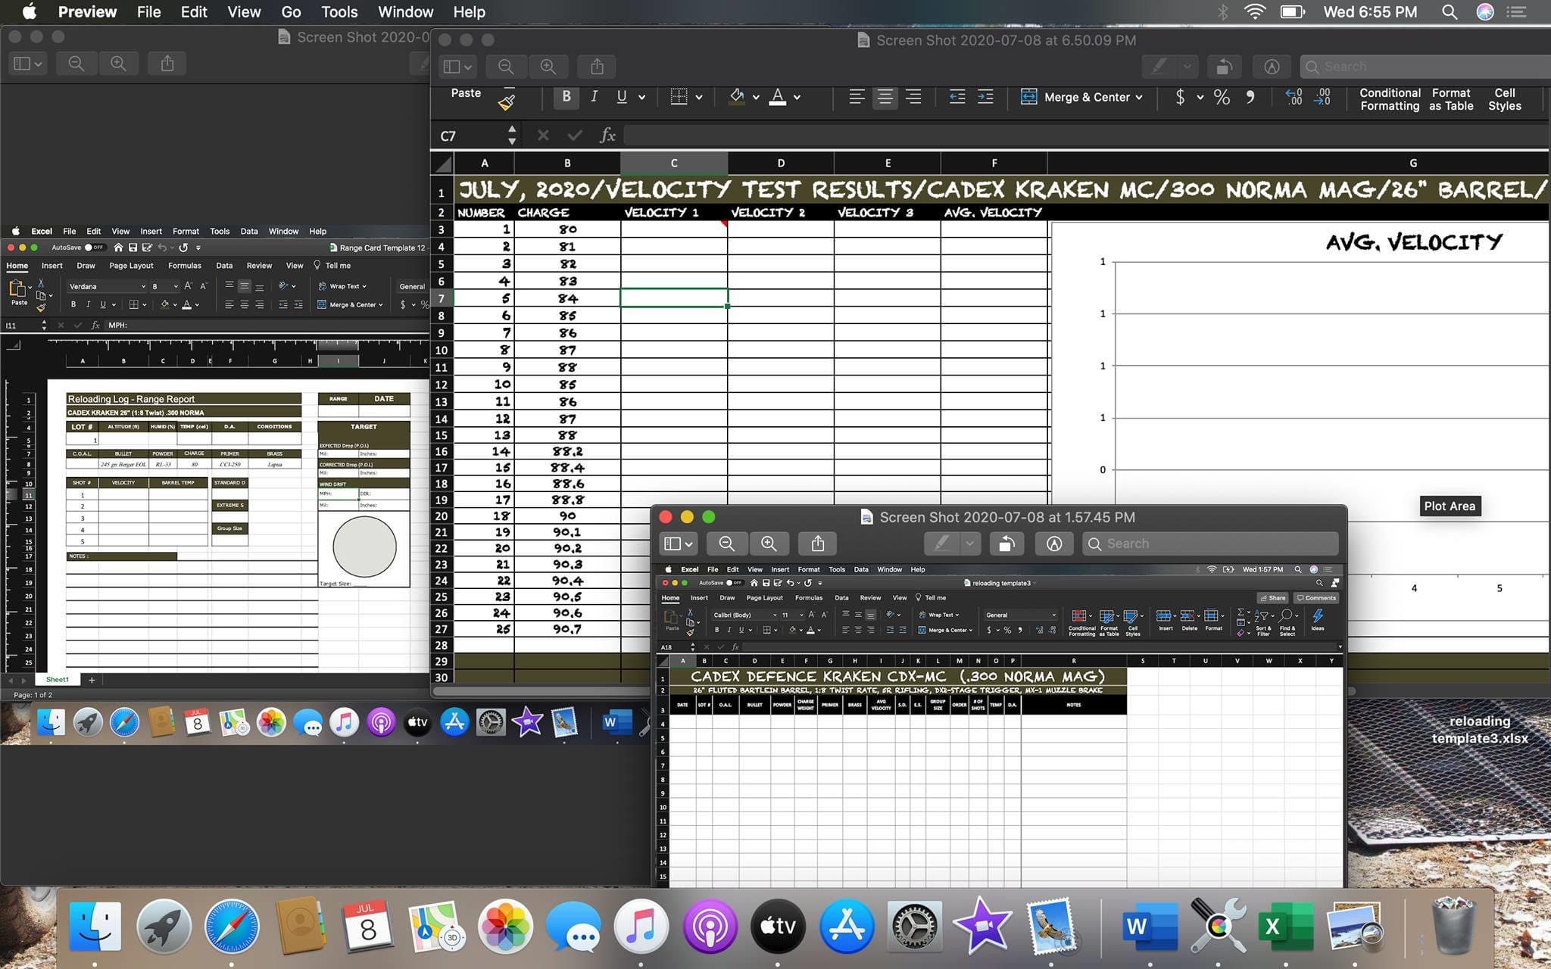Select Formulas tab in reloading template3 screenshot
This screenshot has height=969, width=1551.
tap(809, 598)
